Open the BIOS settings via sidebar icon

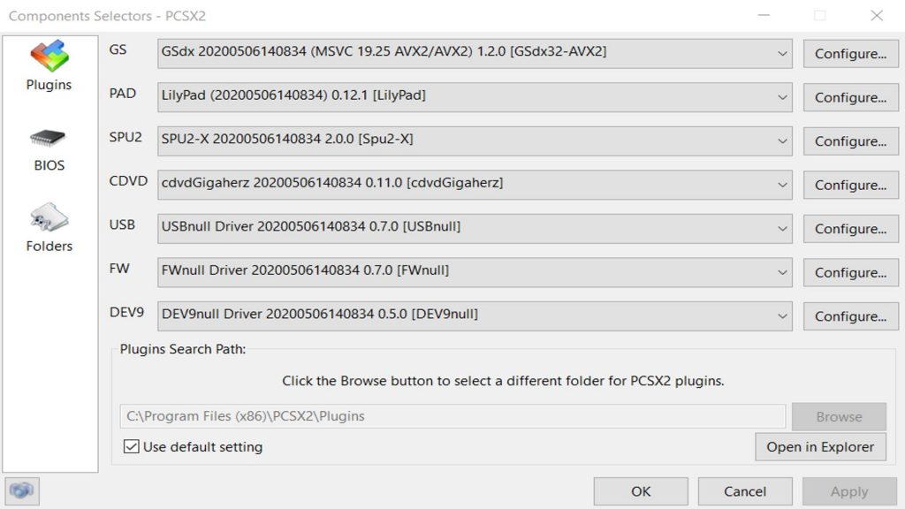(49, 146)
